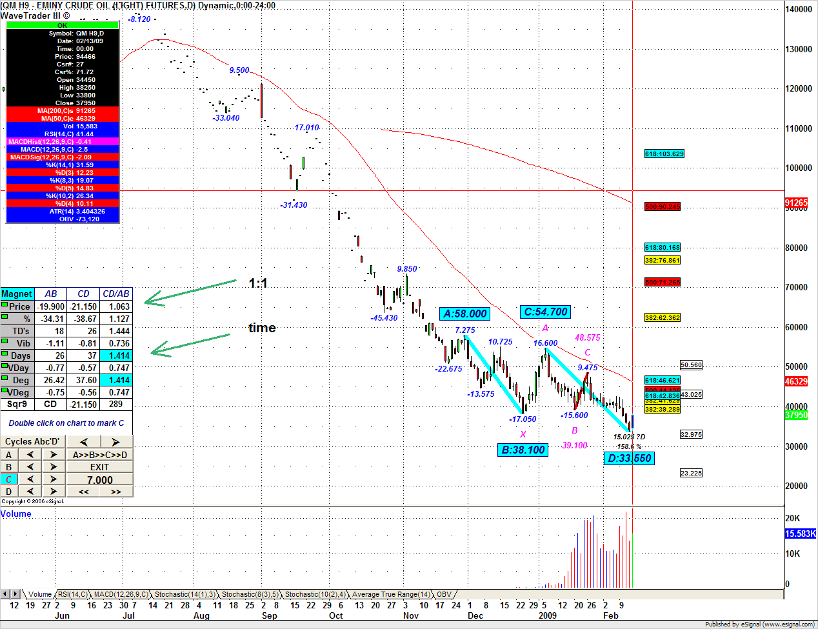This screenshot has width=818, height=629.
Task: Click the cyan Magnet header cell
Action: click(x=17, y=294)
